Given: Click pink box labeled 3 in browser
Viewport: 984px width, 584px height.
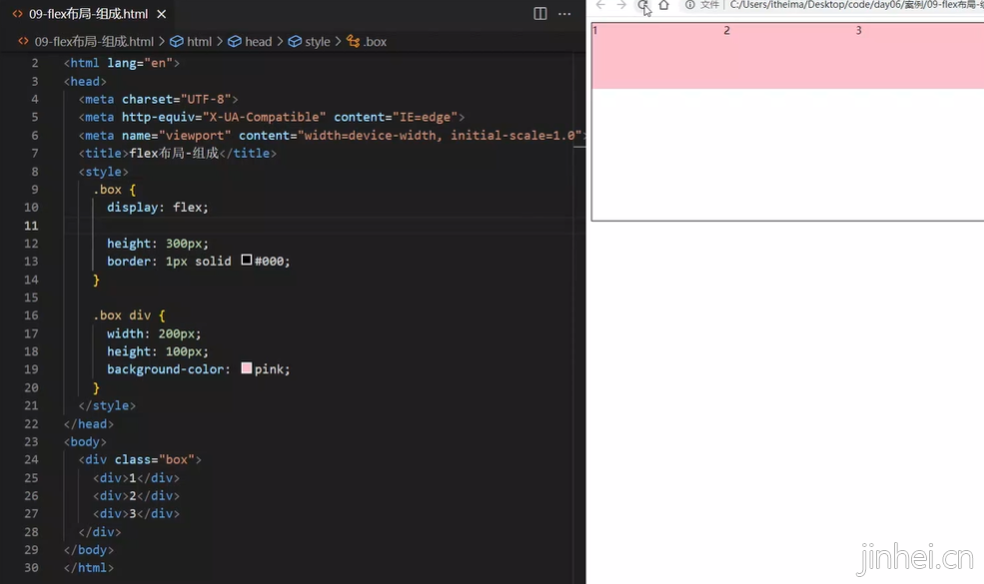Looking at the screenshot, I should click(919, 56).
